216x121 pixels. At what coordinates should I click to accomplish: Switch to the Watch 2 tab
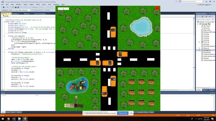point(19,112)
